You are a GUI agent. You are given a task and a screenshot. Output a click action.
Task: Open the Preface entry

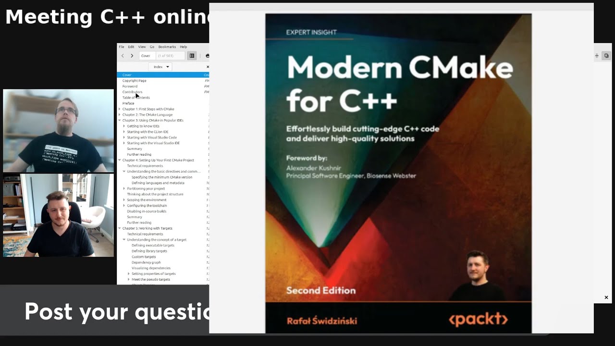click(128, 103)
